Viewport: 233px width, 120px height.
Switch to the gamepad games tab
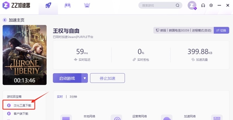click(x=68, y=5)
